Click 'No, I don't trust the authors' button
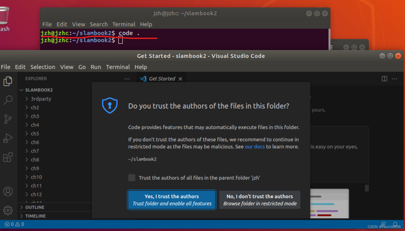 (x=260, y=200)
